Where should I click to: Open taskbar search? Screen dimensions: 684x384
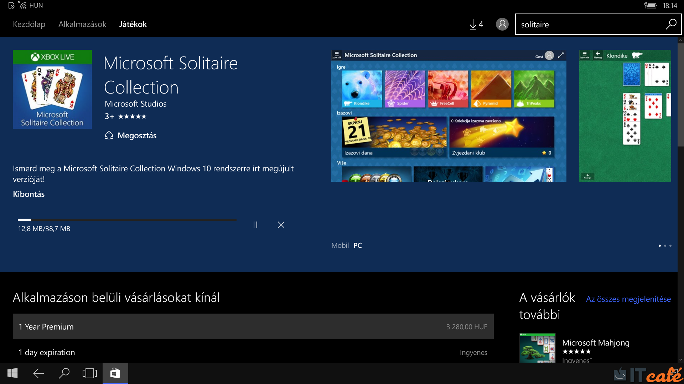pyautogui.click(x=64, y=373)
